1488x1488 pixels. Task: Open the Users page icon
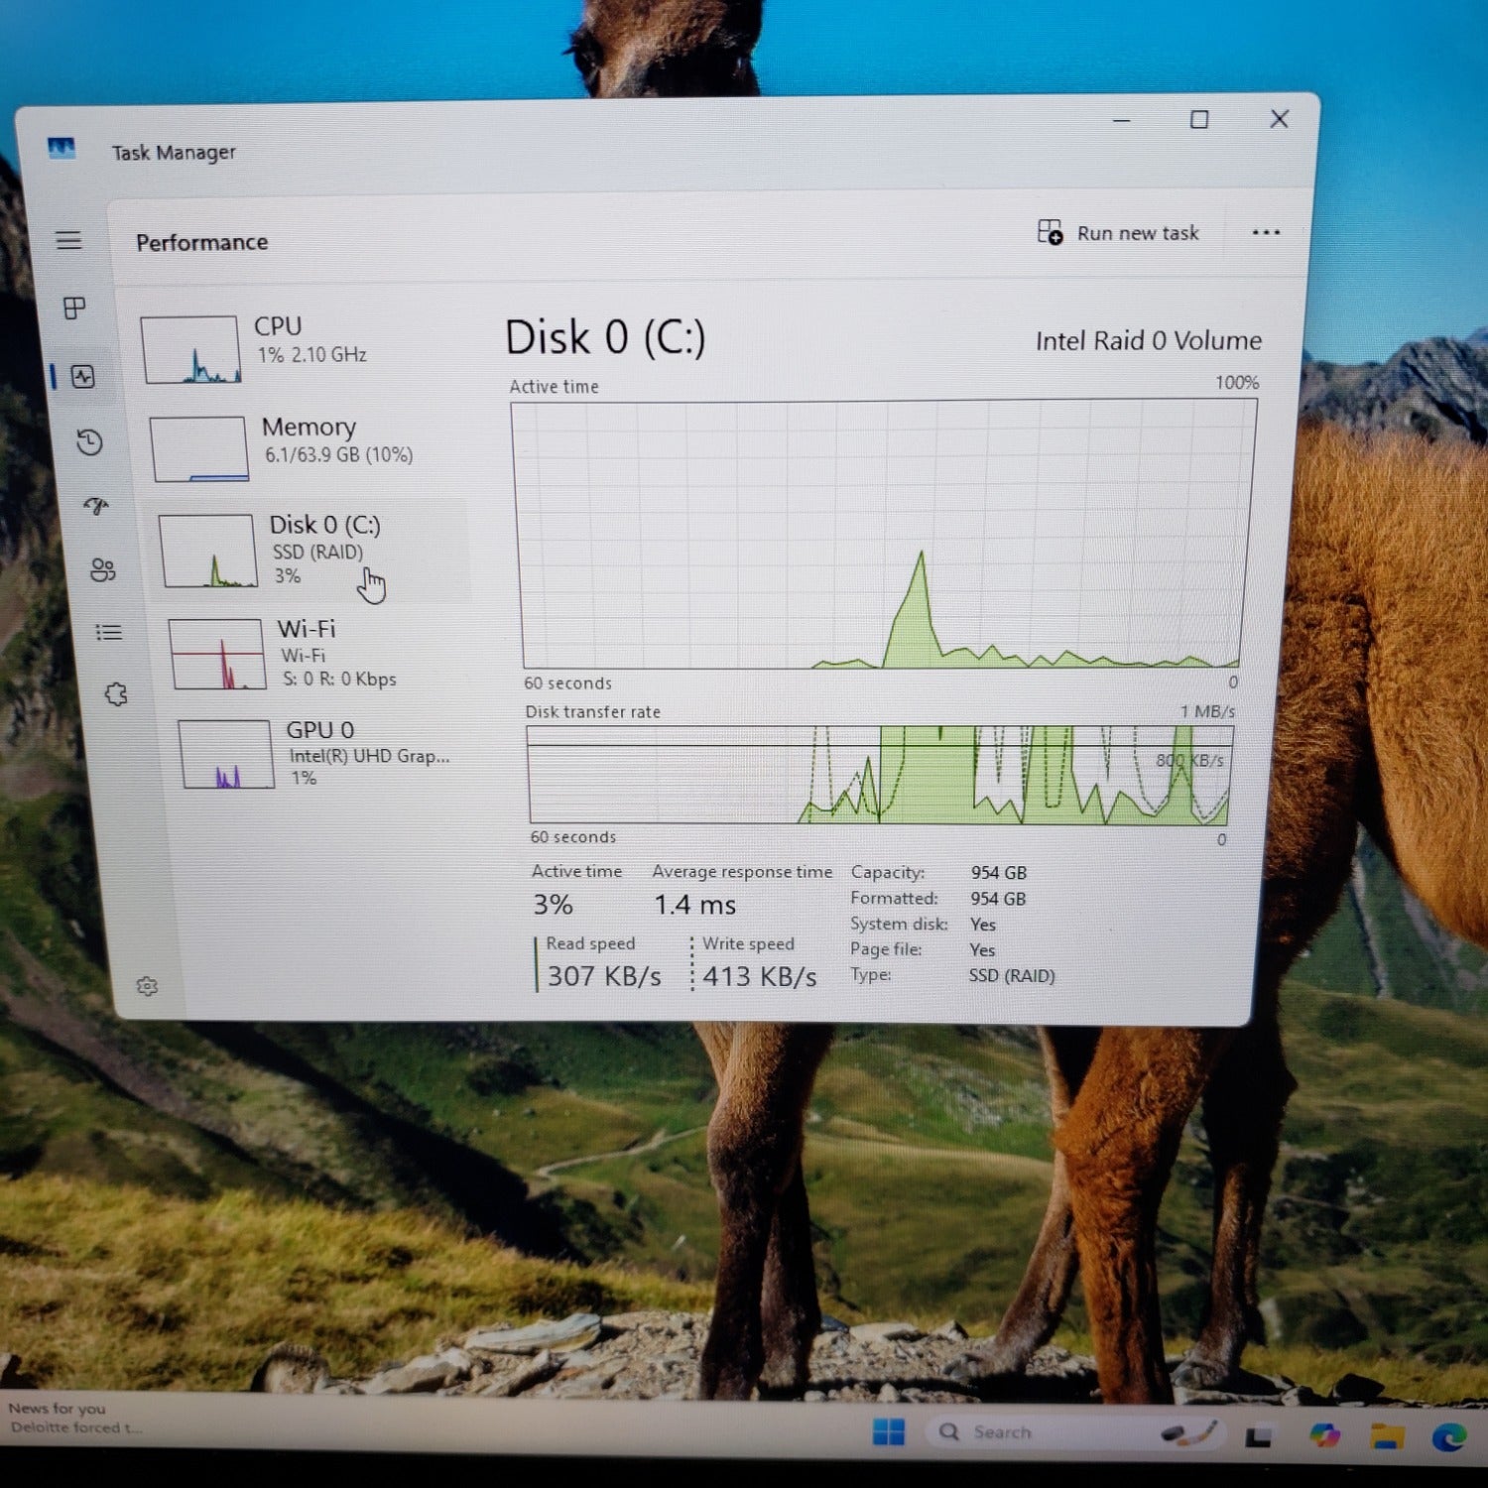point(102,569)
